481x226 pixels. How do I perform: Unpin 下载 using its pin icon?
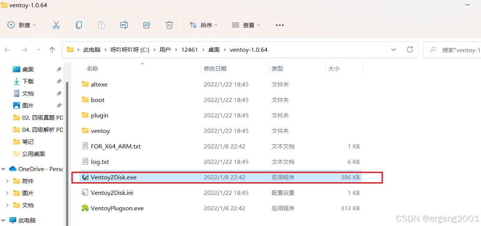tap(59, 81)
